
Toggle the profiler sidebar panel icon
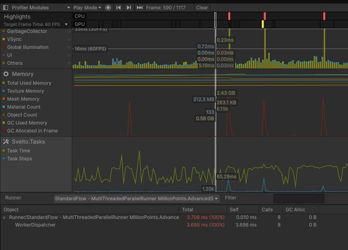coord(5,8)
